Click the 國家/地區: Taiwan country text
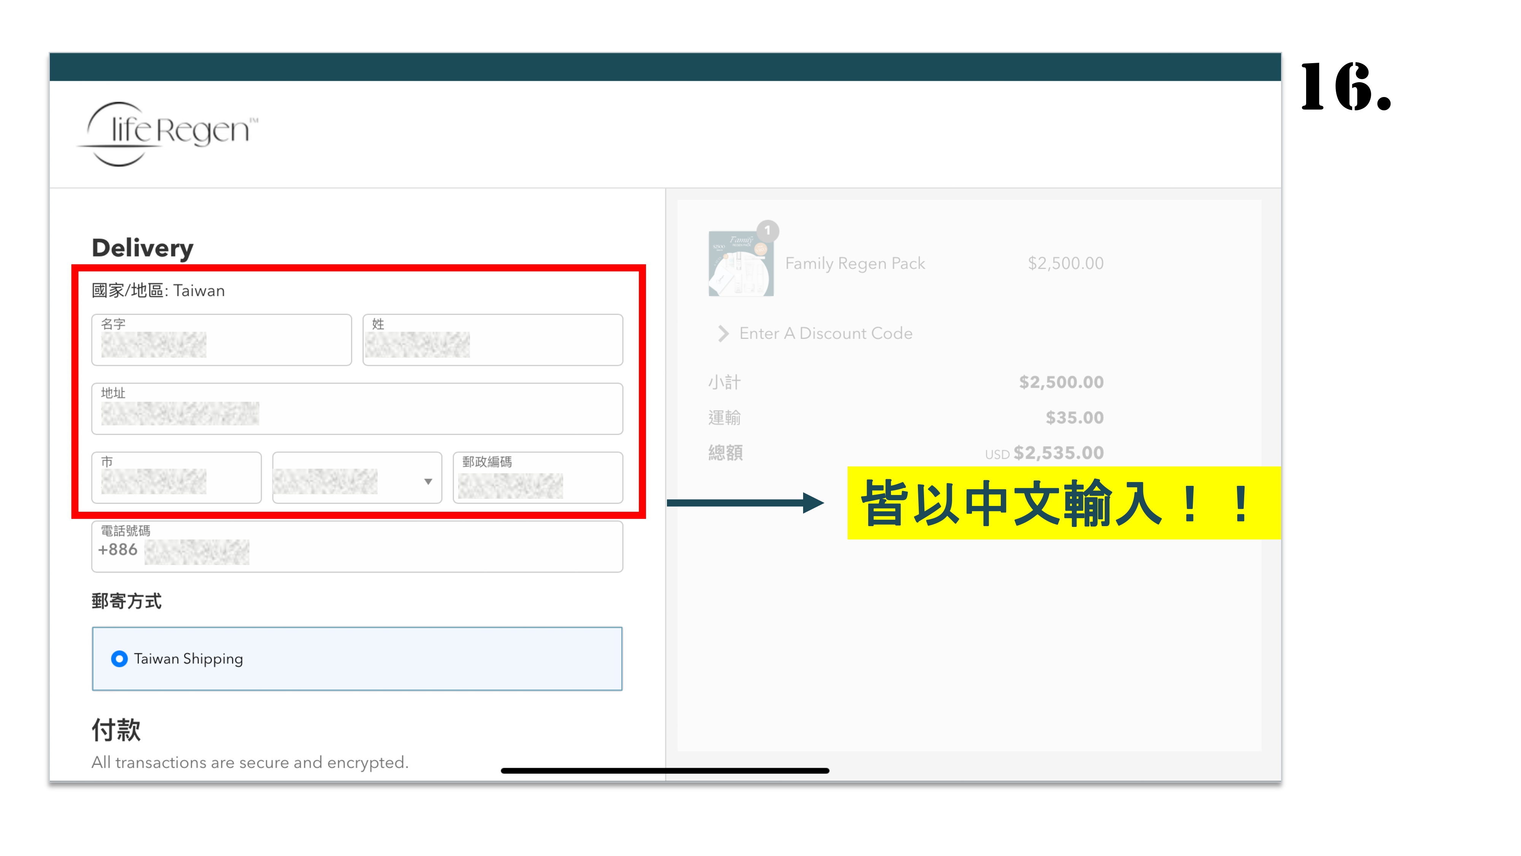1521x856 pixels. coord(158,291)
